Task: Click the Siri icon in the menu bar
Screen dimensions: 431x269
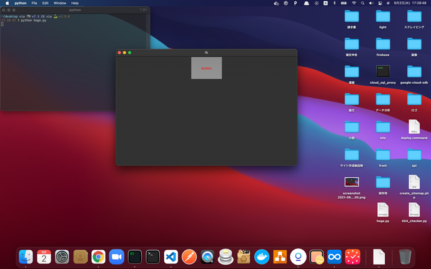Action: 388,3
